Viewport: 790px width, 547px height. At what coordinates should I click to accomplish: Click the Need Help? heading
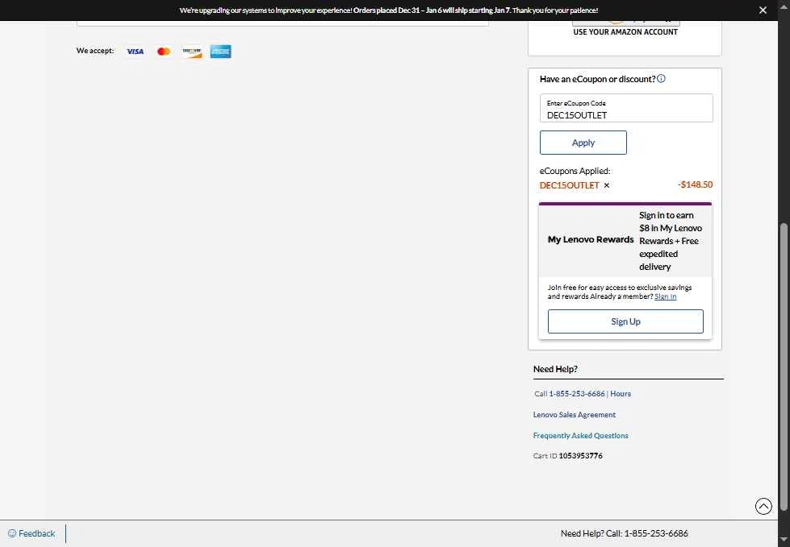[555, 369]
